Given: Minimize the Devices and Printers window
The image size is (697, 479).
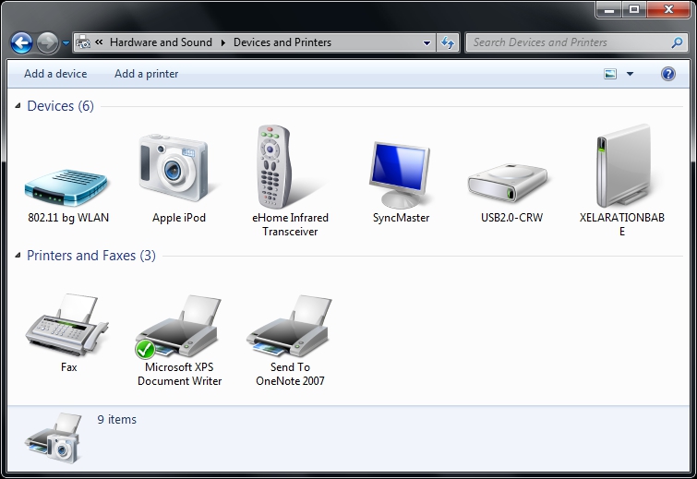Looking at the screenshot, I should coord(609,9).
